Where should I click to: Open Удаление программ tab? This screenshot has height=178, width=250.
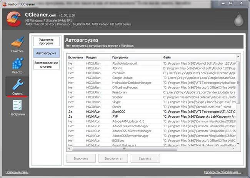coord(47,42)
